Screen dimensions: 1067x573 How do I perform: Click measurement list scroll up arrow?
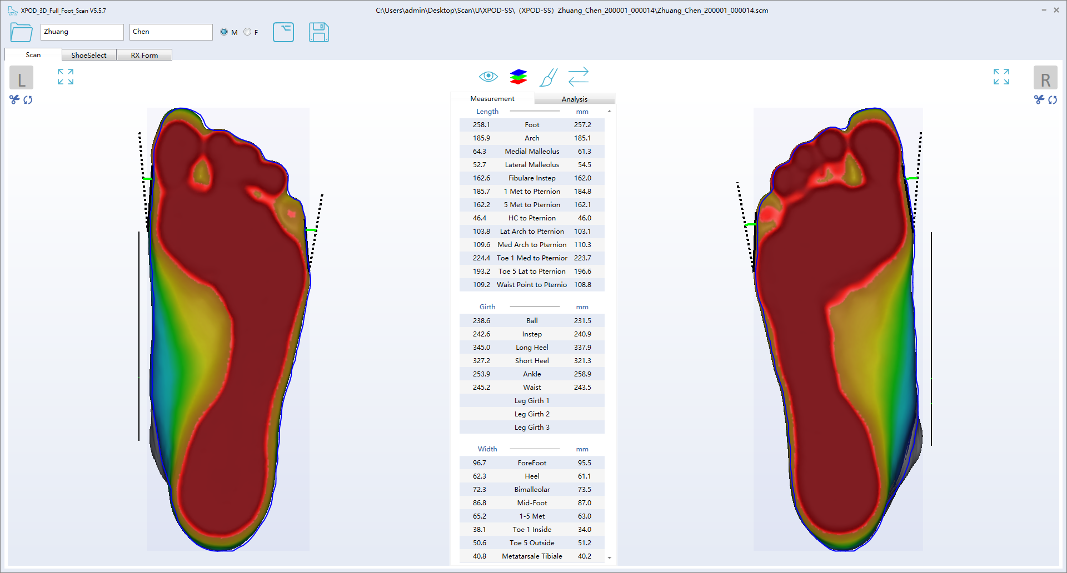(610, 112)
